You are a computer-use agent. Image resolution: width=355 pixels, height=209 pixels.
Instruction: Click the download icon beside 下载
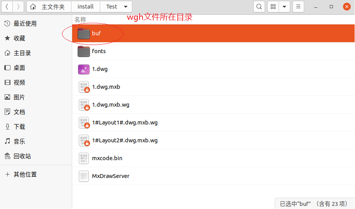click(7, 126)
